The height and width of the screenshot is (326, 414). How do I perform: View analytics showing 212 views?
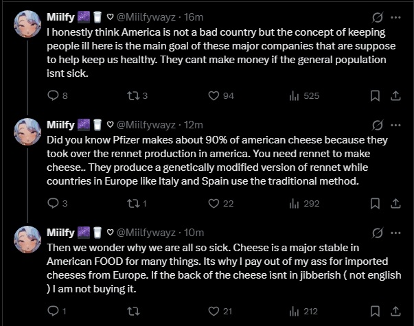point(295,311)
